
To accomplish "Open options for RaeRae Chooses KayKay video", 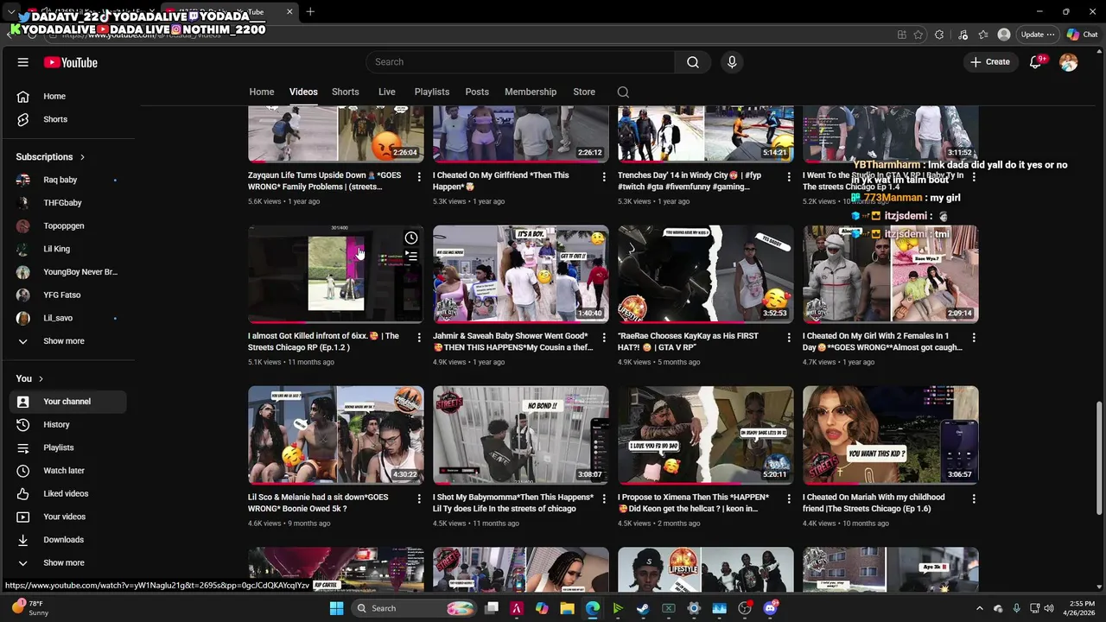I will (x=789, y=337).
